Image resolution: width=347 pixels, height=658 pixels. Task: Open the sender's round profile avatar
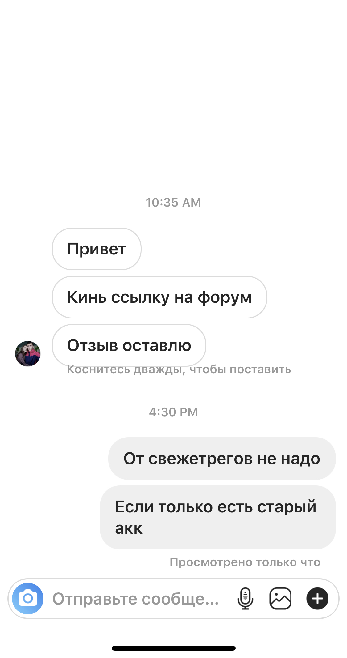pyautogui.click(x=28, y=354)
